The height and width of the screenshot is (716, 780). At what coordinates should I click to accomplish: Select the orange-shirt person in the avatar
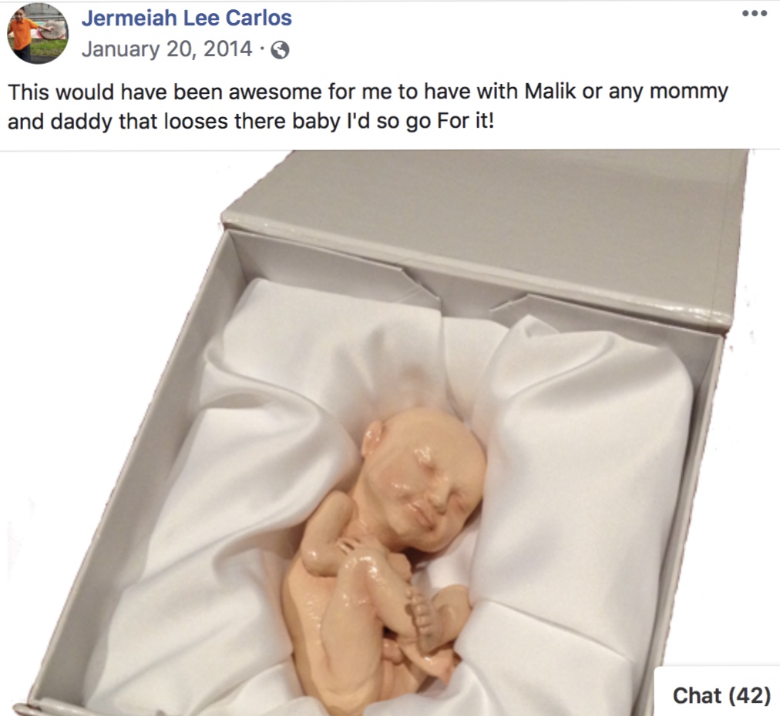pyautogui.click(x=20, y=35)
